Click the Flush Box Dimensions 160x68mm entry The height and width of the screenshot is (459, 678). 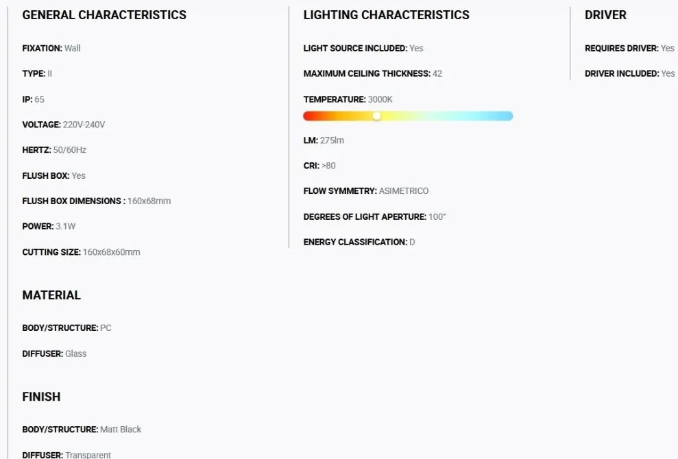pyautogui.click(x=97, y=201)
